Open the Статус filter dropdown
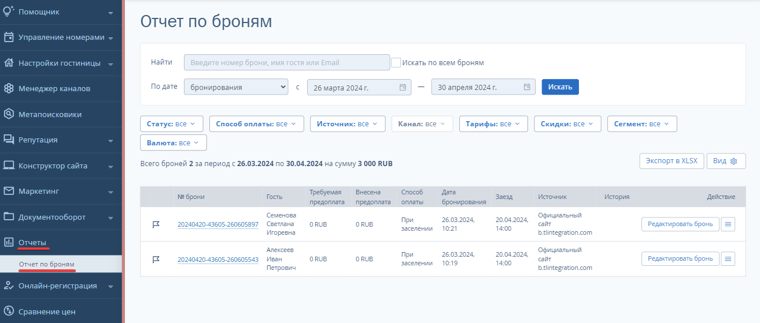The width and height of the screenshot is (760, 323). point(172,124)
